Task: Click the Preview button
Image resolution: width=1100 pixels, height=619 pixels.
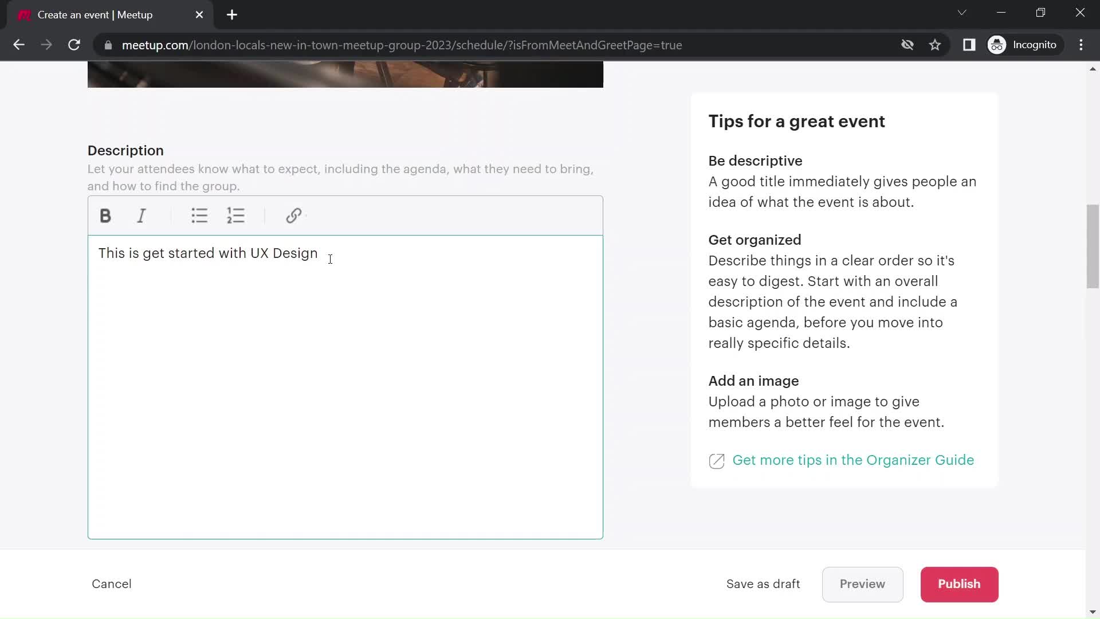Action: [x=863, y=584]
